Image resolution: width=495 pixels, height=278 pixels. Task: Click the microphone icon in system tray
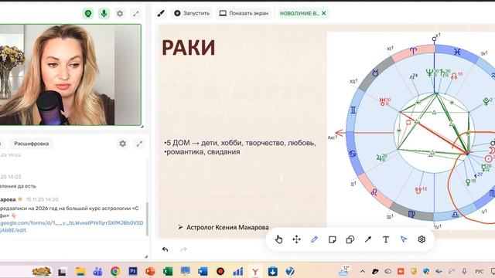pyautogui.click(x=464, y=271)
